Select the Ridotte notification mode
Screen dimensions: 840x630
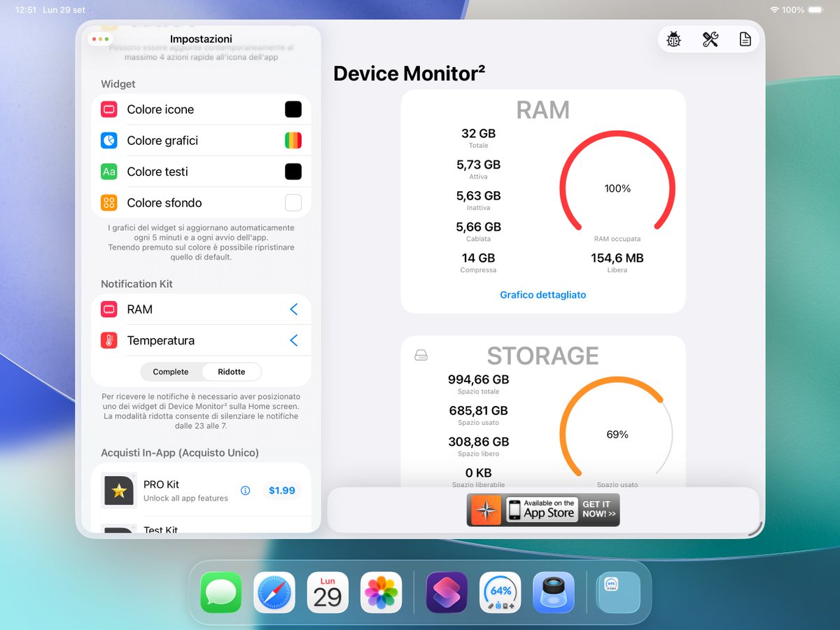coord(232,372)
